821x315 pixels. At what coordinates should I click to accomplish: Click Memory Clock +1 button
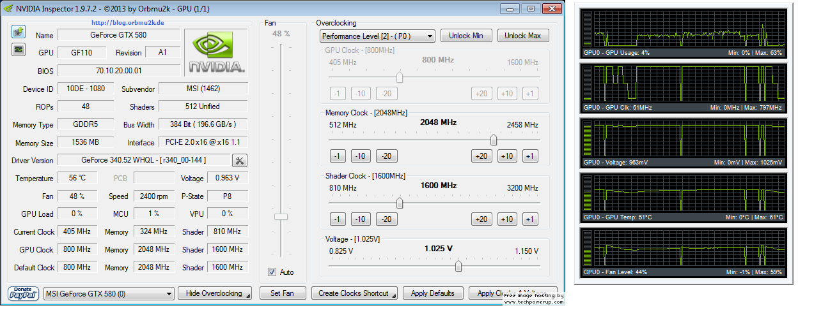(529, 156)
